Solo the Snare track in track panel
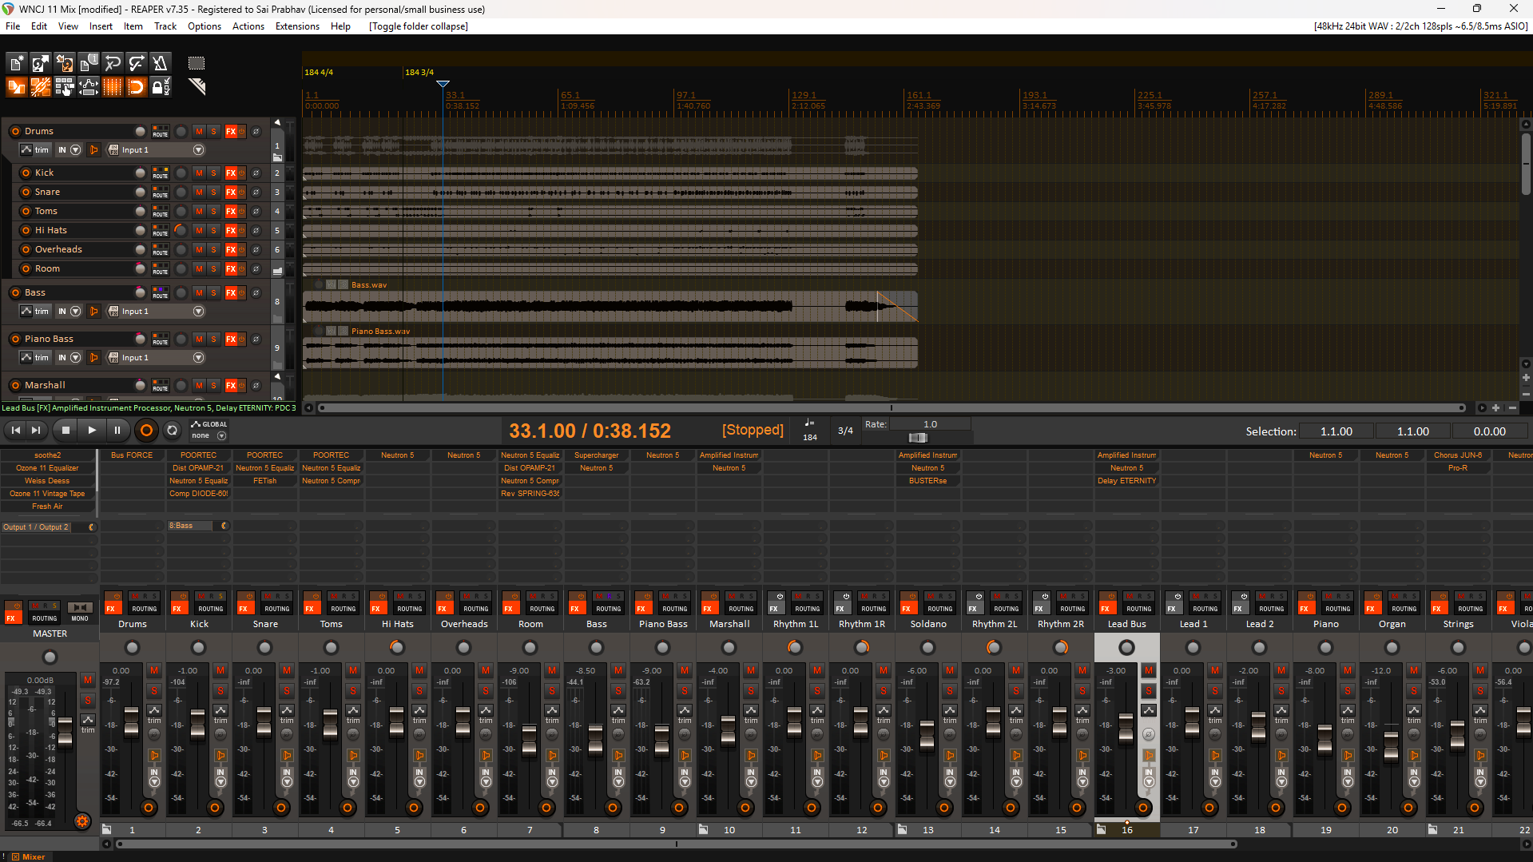Viewport: 1533px width, 862px height. pos(213,192)
